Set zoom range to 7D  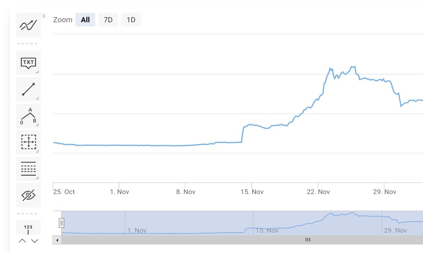[x=108, y=20]
